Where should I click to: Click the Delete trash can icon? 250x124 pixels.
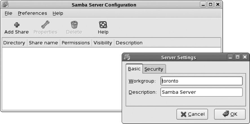tap(74, 25)
